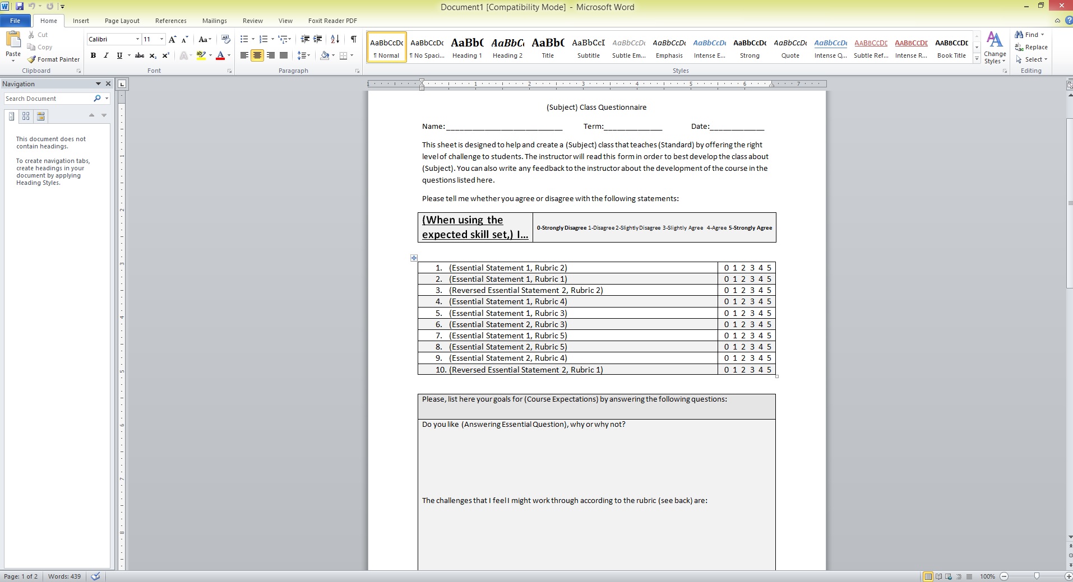
Task: Click the Format Painter tool
Action: (x=54, y=59)
